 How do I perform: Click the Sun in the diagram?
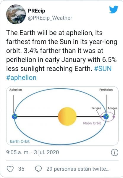[67, 117]
